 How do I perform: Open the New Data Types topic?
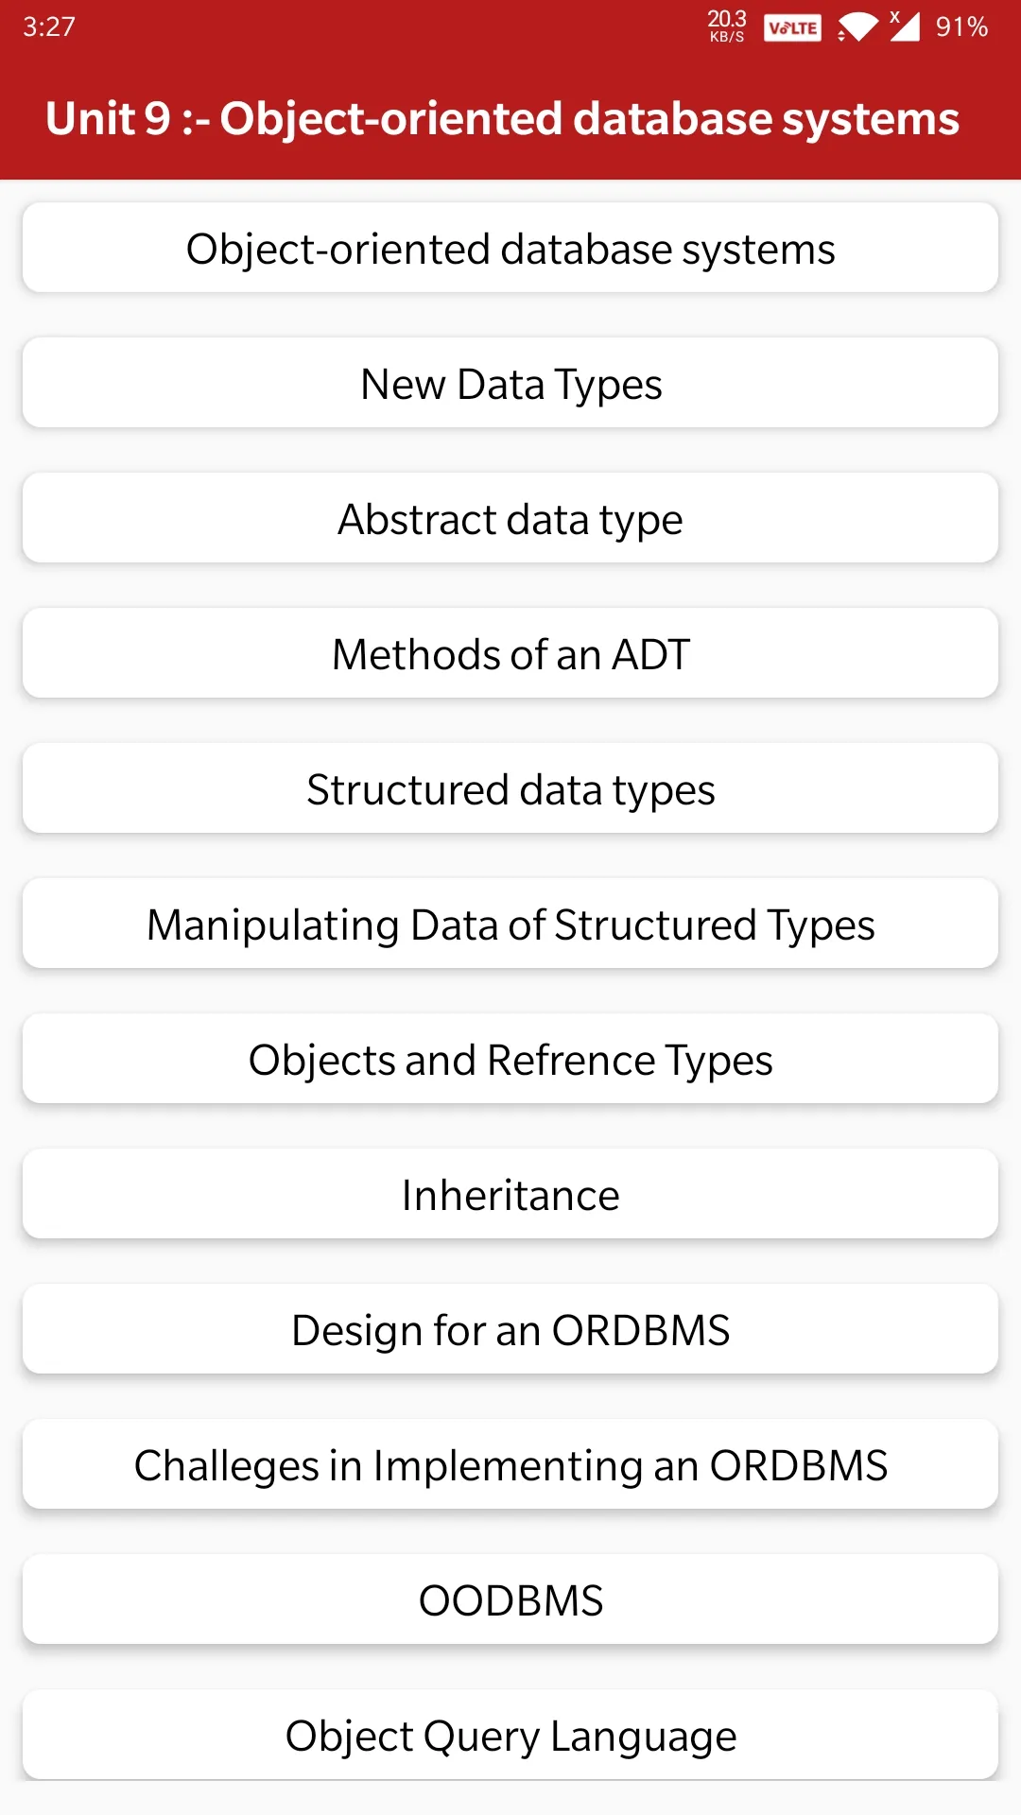(510, 383)
